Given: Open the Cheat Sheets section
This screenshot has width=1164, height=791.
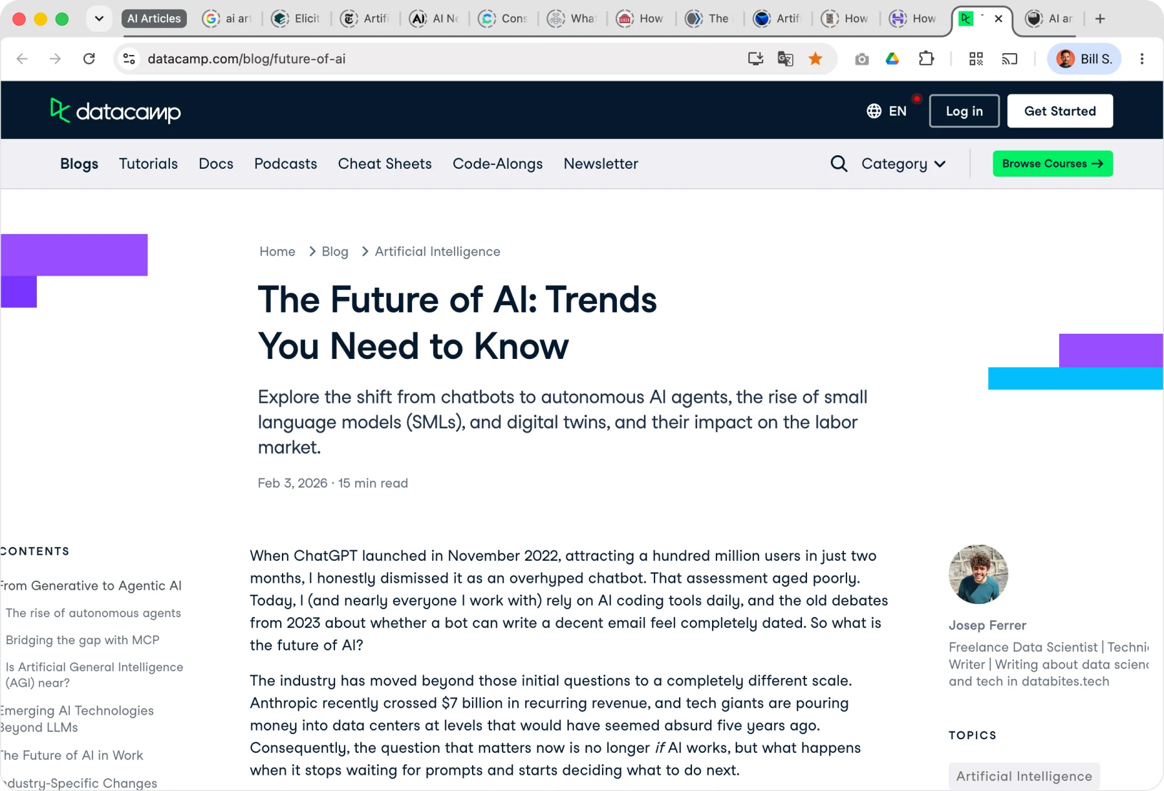Looking at the screenshot, I should [385, 164].
